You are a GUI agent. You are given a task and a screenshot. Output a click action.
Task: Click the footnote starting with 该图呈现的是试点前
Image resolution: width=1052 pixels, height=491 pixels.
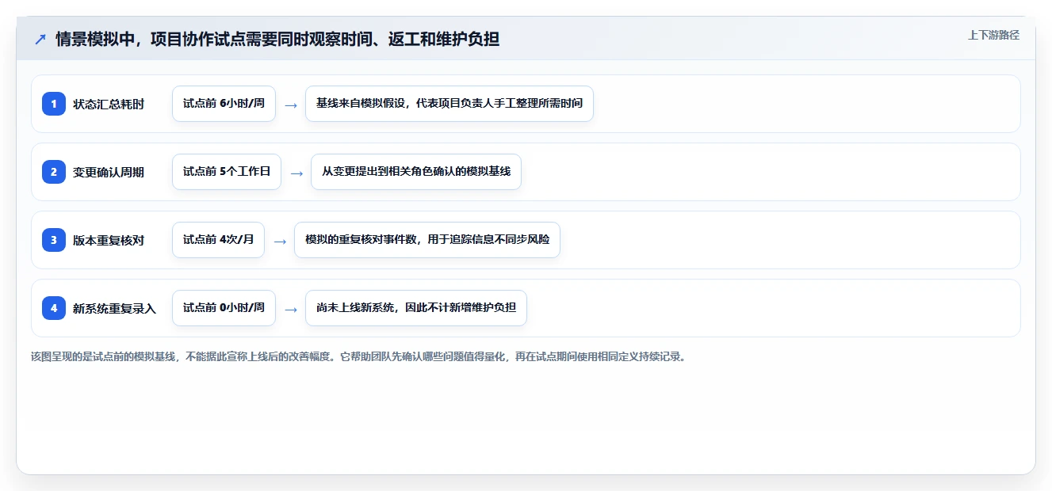pos(358,356)
